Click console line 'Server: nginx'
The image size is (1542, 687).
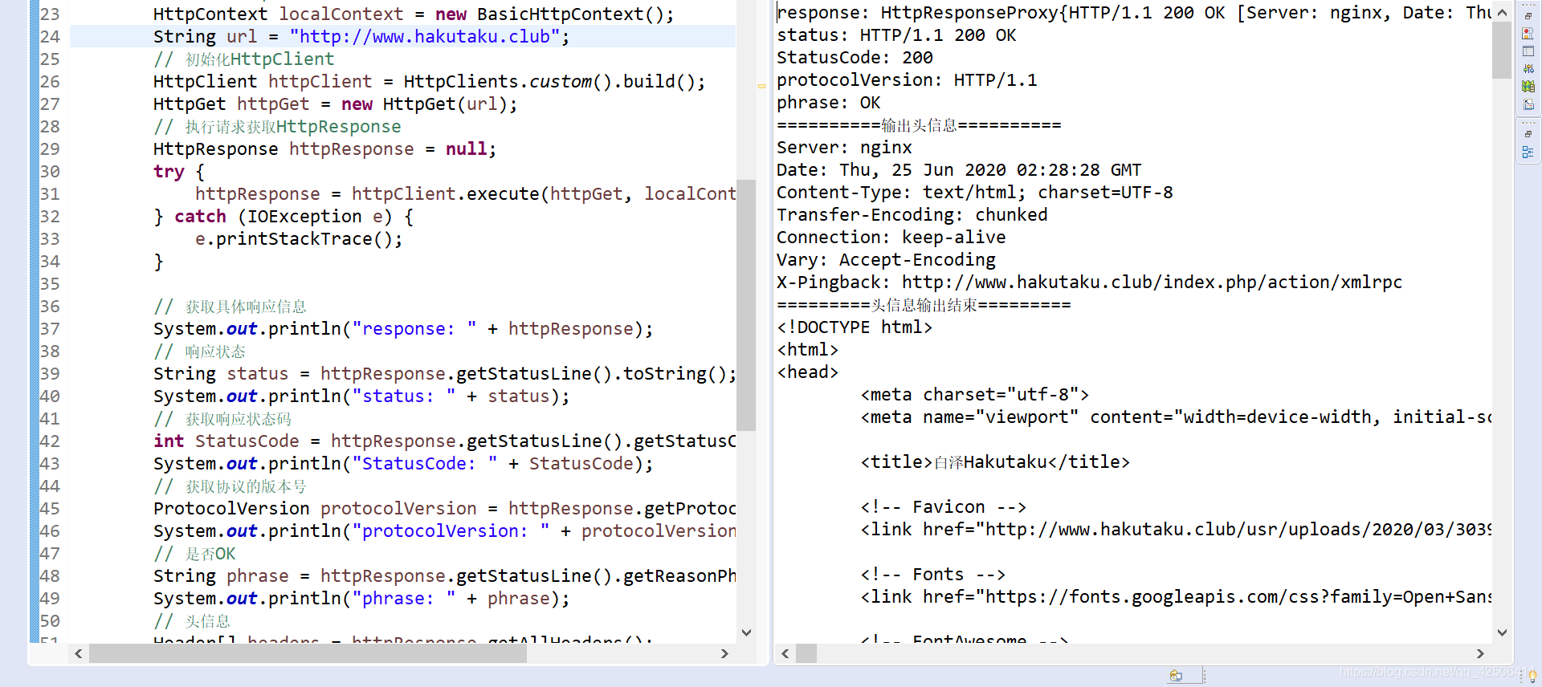point(844,148)
